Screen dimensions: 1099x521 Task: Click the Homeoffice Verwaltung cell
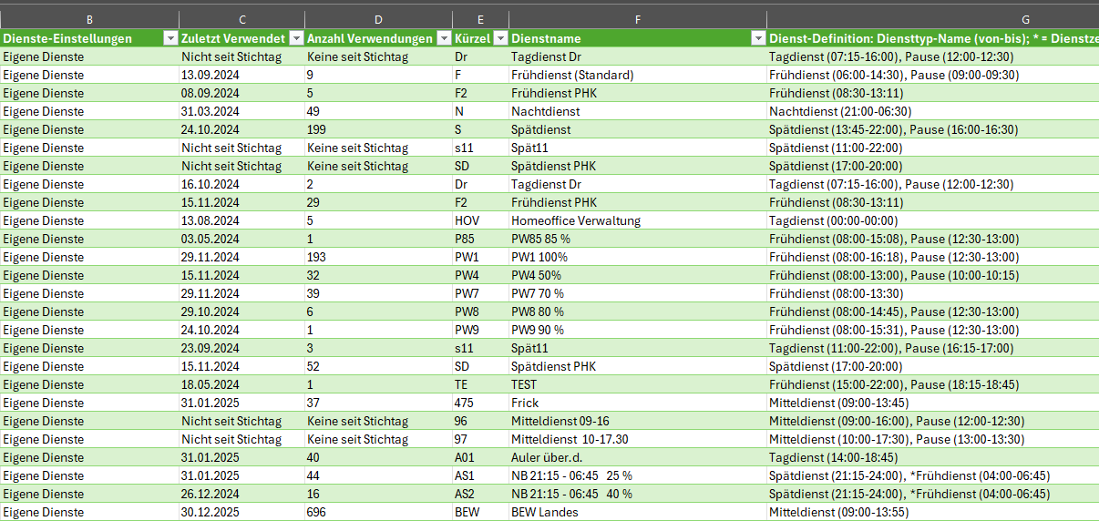click(x=576, y=220)
